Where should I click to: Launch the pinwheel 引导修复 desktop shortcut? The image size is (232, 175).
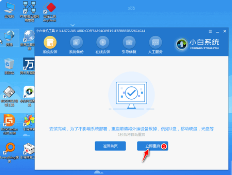click(29, 123)
